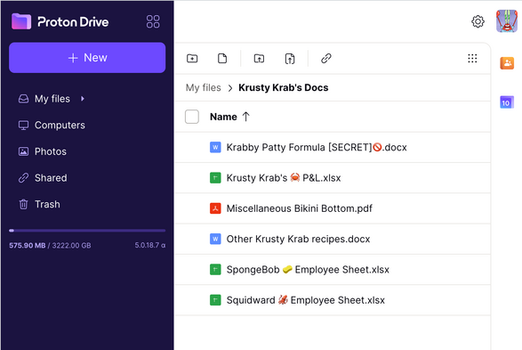This screenshot has height=350, width=522.
Task: Upload a folder using toolbar icon
Action: [259, 59]
